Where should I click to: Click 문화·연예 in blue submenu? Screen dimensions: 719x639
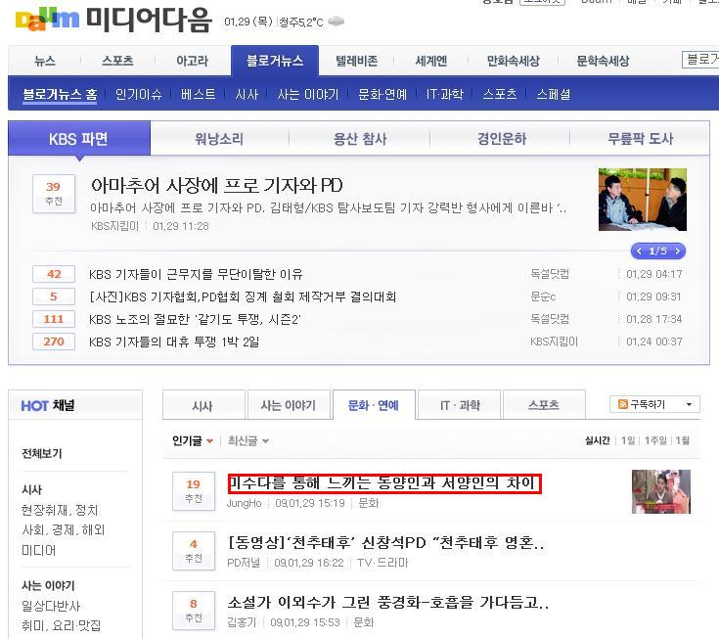click(382, 95)
